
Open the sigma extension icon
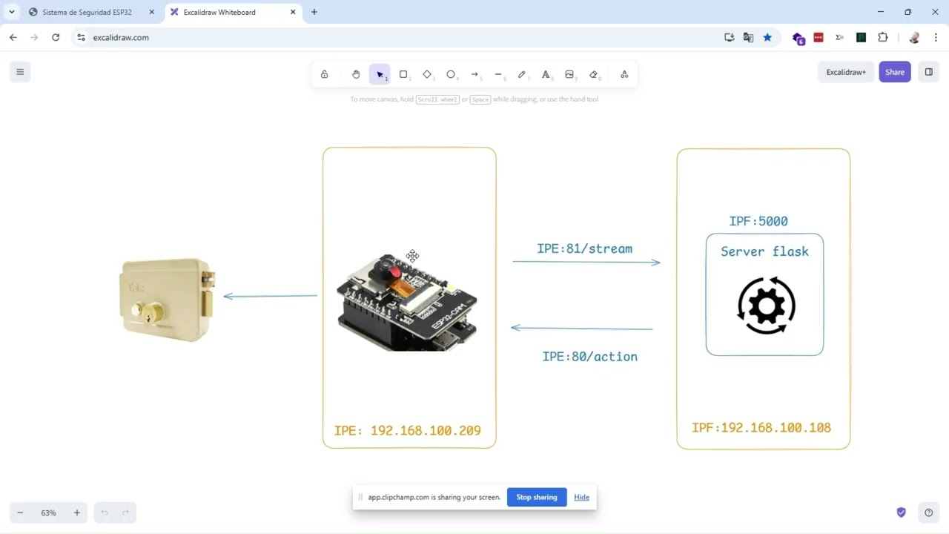tap(839, 37)
